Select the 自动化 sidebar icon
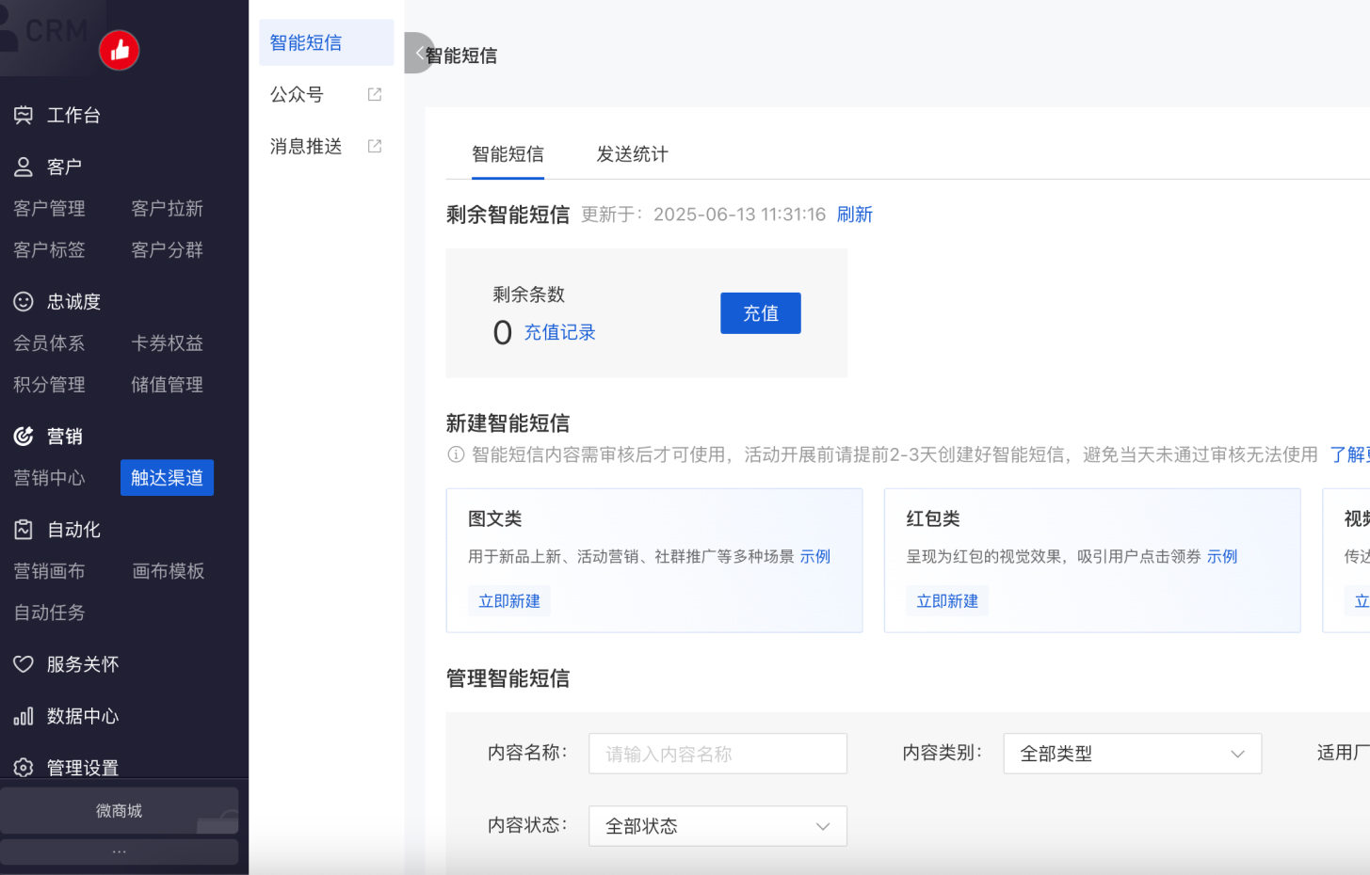The height and width of the screenshot is (875, 1370). 24,529
